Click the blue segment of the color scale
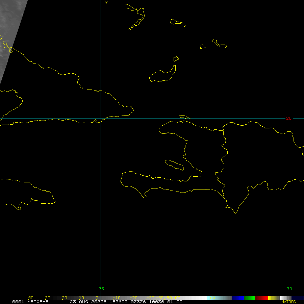Image resolution: width=304 pixels, height=304 pixels. coord(238,298)
